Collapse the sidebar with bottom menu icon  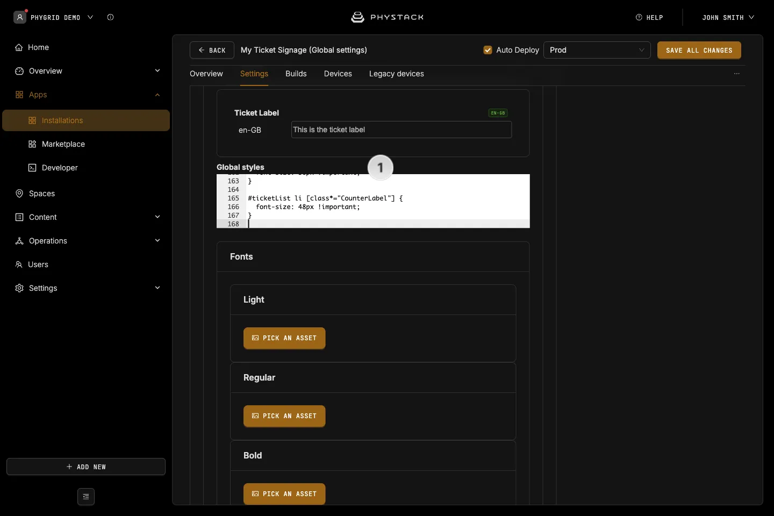(86, 497)
